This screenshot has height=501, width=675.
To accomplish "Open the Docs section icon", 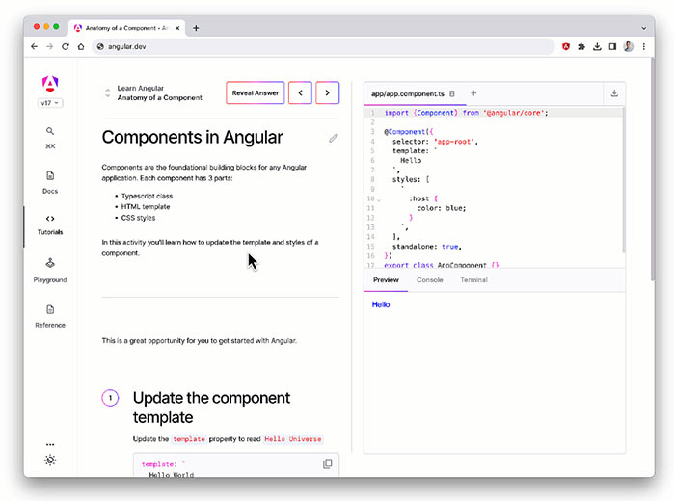I will pyautogui.click(x=50, y=175).
